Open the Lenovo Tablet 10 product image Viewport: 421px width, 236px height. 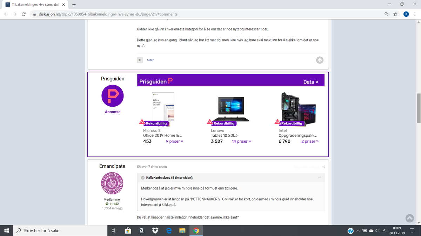tap(232, 109)
